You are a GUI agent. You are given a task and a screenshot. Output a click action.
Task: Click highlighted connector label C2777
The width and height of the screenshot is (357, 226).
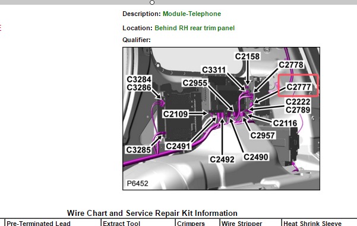pyautogui.click(x=299, y=87)
